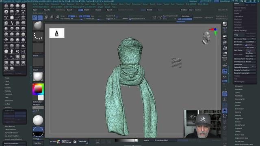Click the FillObject button

coord(38,105)
